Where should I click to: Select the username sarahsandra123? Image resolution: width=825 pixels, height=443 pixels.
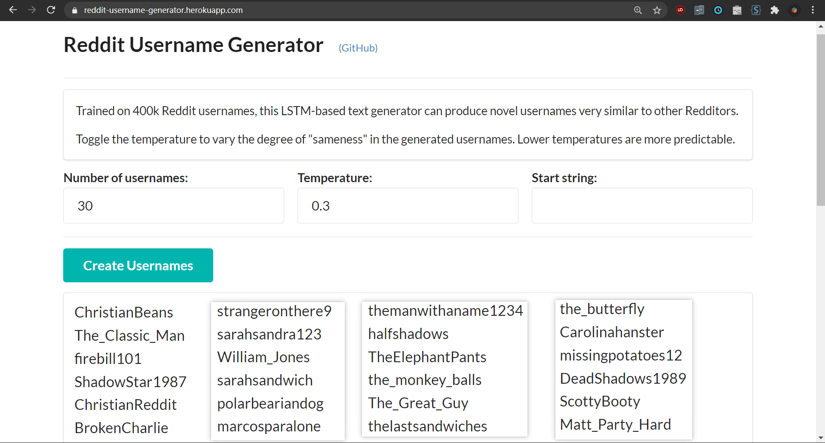269,334
